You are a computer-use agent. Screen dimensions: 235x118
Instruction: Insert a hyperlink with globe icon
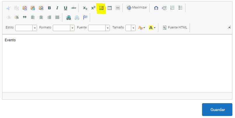pos(69,17)
